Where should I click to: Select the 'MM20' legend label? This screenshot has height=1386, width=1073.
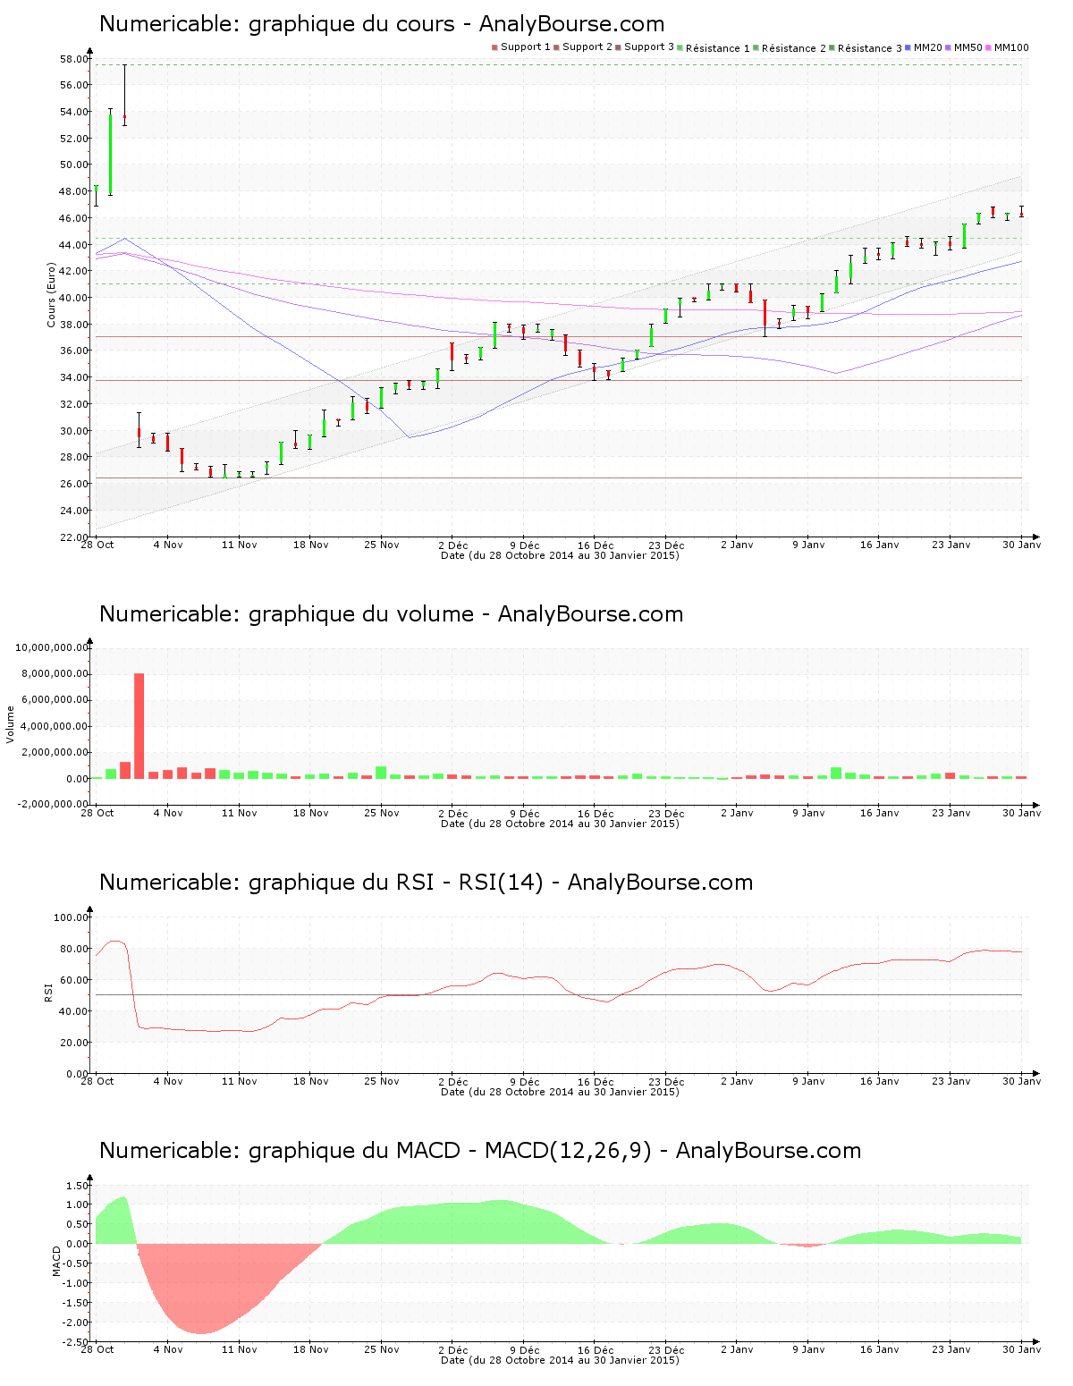pos(928,47)
